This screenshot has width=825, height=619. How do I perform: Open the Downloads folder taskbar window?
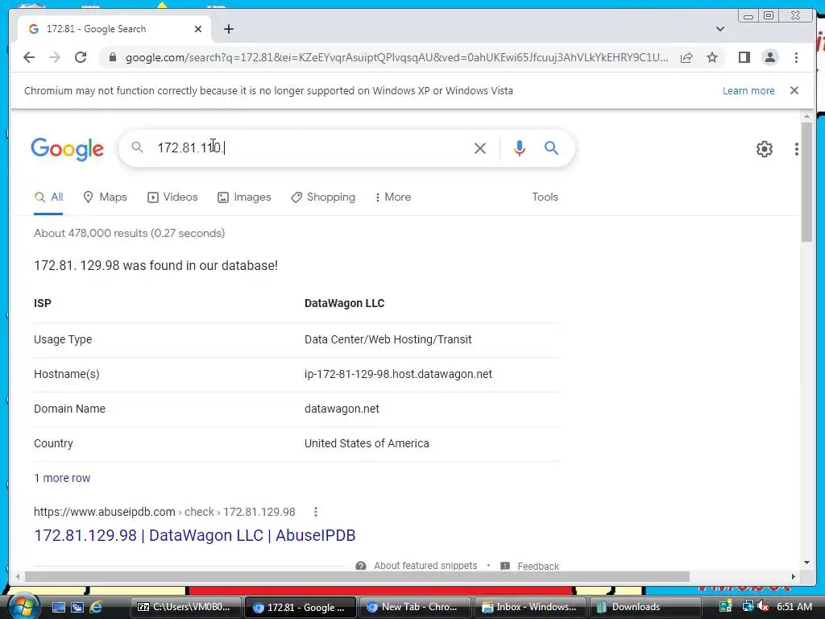point(645,607)
